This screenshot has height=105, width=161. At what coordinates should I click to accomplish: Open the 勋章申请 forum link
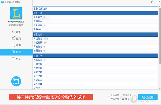pos(38,72)
